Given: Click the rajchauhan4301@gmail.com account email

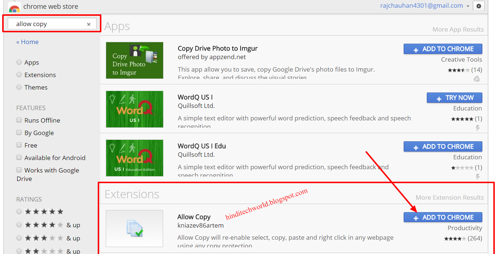Looking at the screenshot, I should tap(422, 6).
